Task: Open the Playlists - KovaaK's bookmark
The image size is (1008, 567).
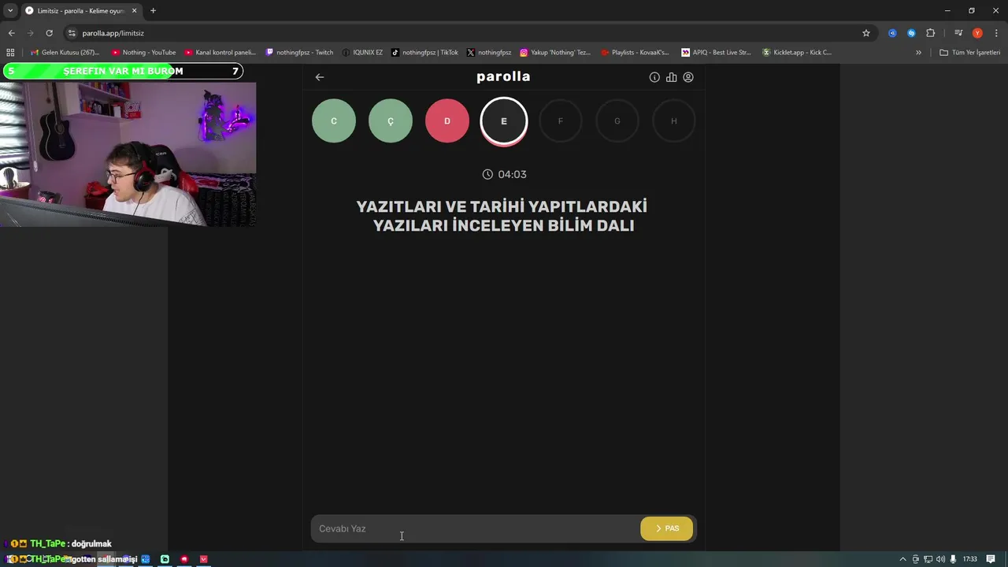Action: tap(635, 53)
